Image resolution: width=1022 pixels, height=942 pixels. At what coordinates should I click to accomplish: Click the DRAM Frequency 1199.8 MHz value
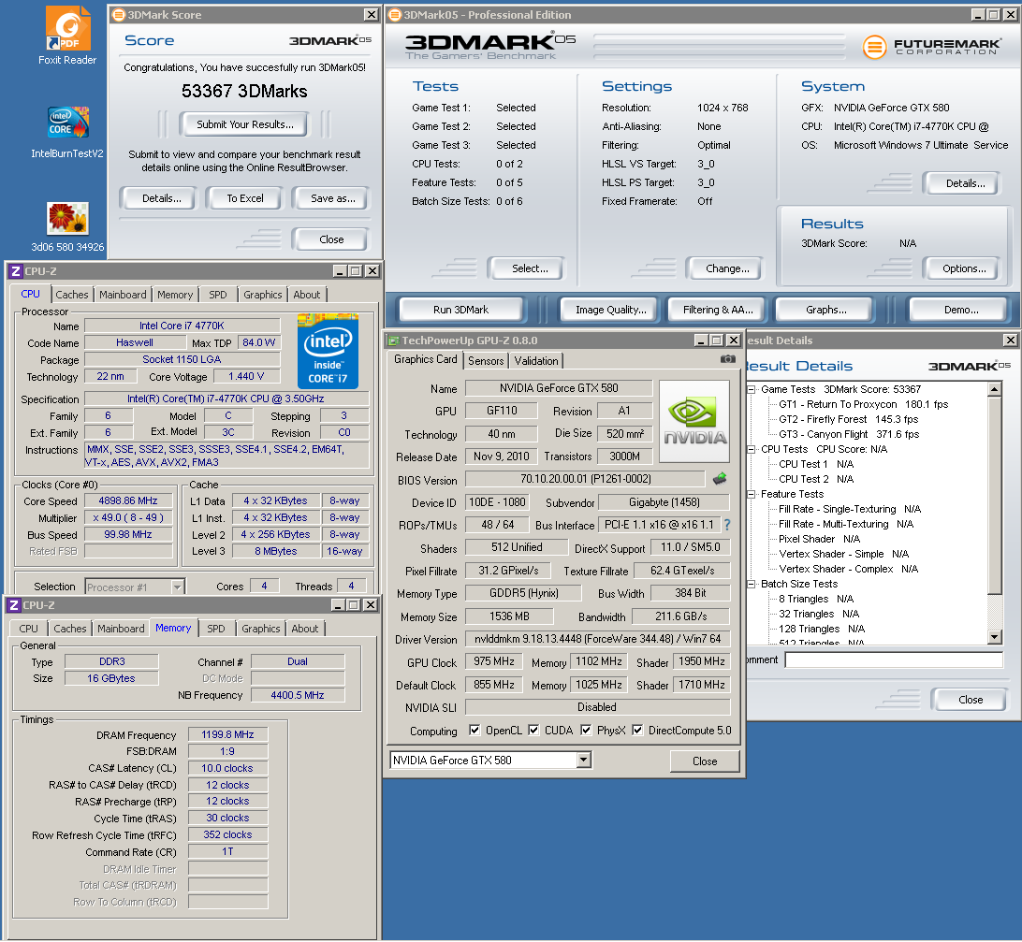(x=227, y=734)
